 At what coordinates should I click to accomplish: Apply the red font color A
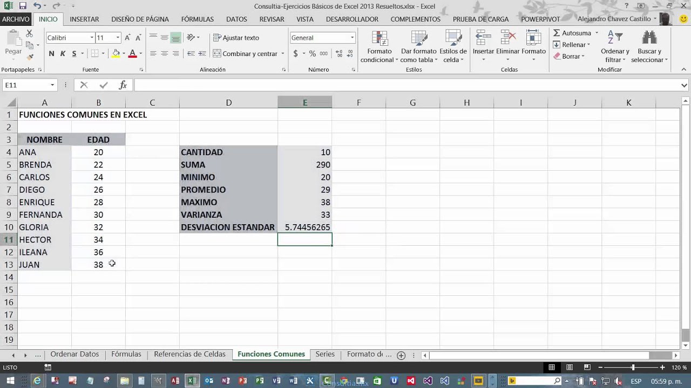[x=132, y=53]
